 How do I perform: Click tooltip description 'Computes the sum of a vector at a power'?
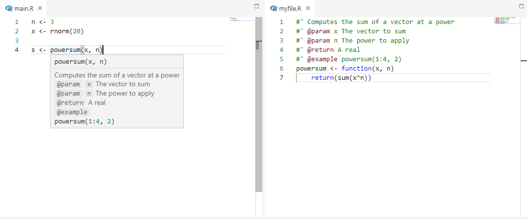point(117,75)
